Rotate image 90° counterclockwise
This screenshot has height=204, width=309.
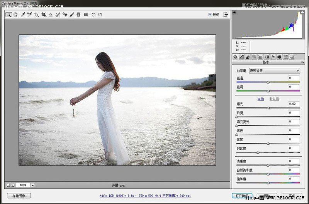click(x=93, y=15)
